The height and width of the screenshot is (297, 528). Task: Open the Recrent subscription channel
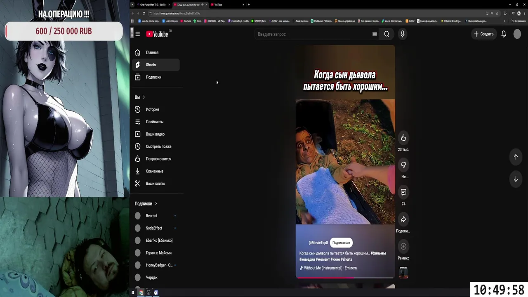point(156,216)
